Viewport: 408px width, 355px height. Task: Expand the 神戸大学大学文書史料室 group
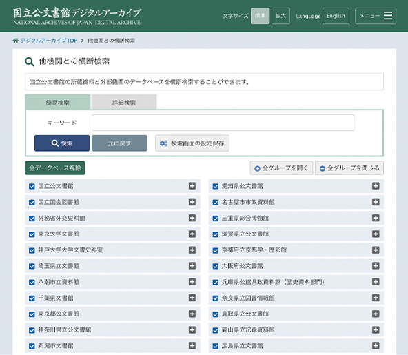pyautogui.click(x=192, y=250)
